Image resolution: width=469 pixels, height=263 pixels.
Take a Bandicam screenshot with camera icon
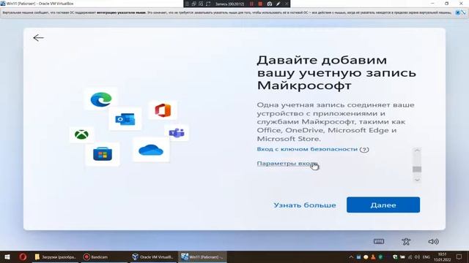point(270,4)
